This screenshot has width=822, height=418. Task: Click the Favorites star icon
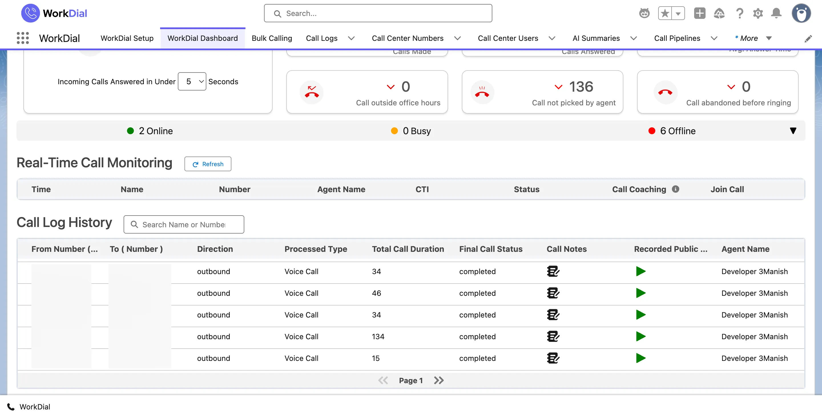665,13
